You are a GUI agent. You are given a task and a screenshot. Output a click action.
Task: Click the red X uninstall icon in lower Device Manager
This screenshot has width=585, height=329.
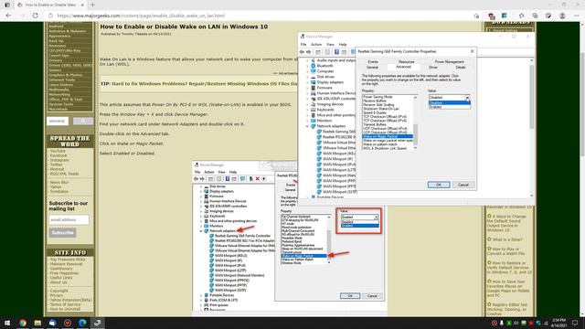(257, 179)
